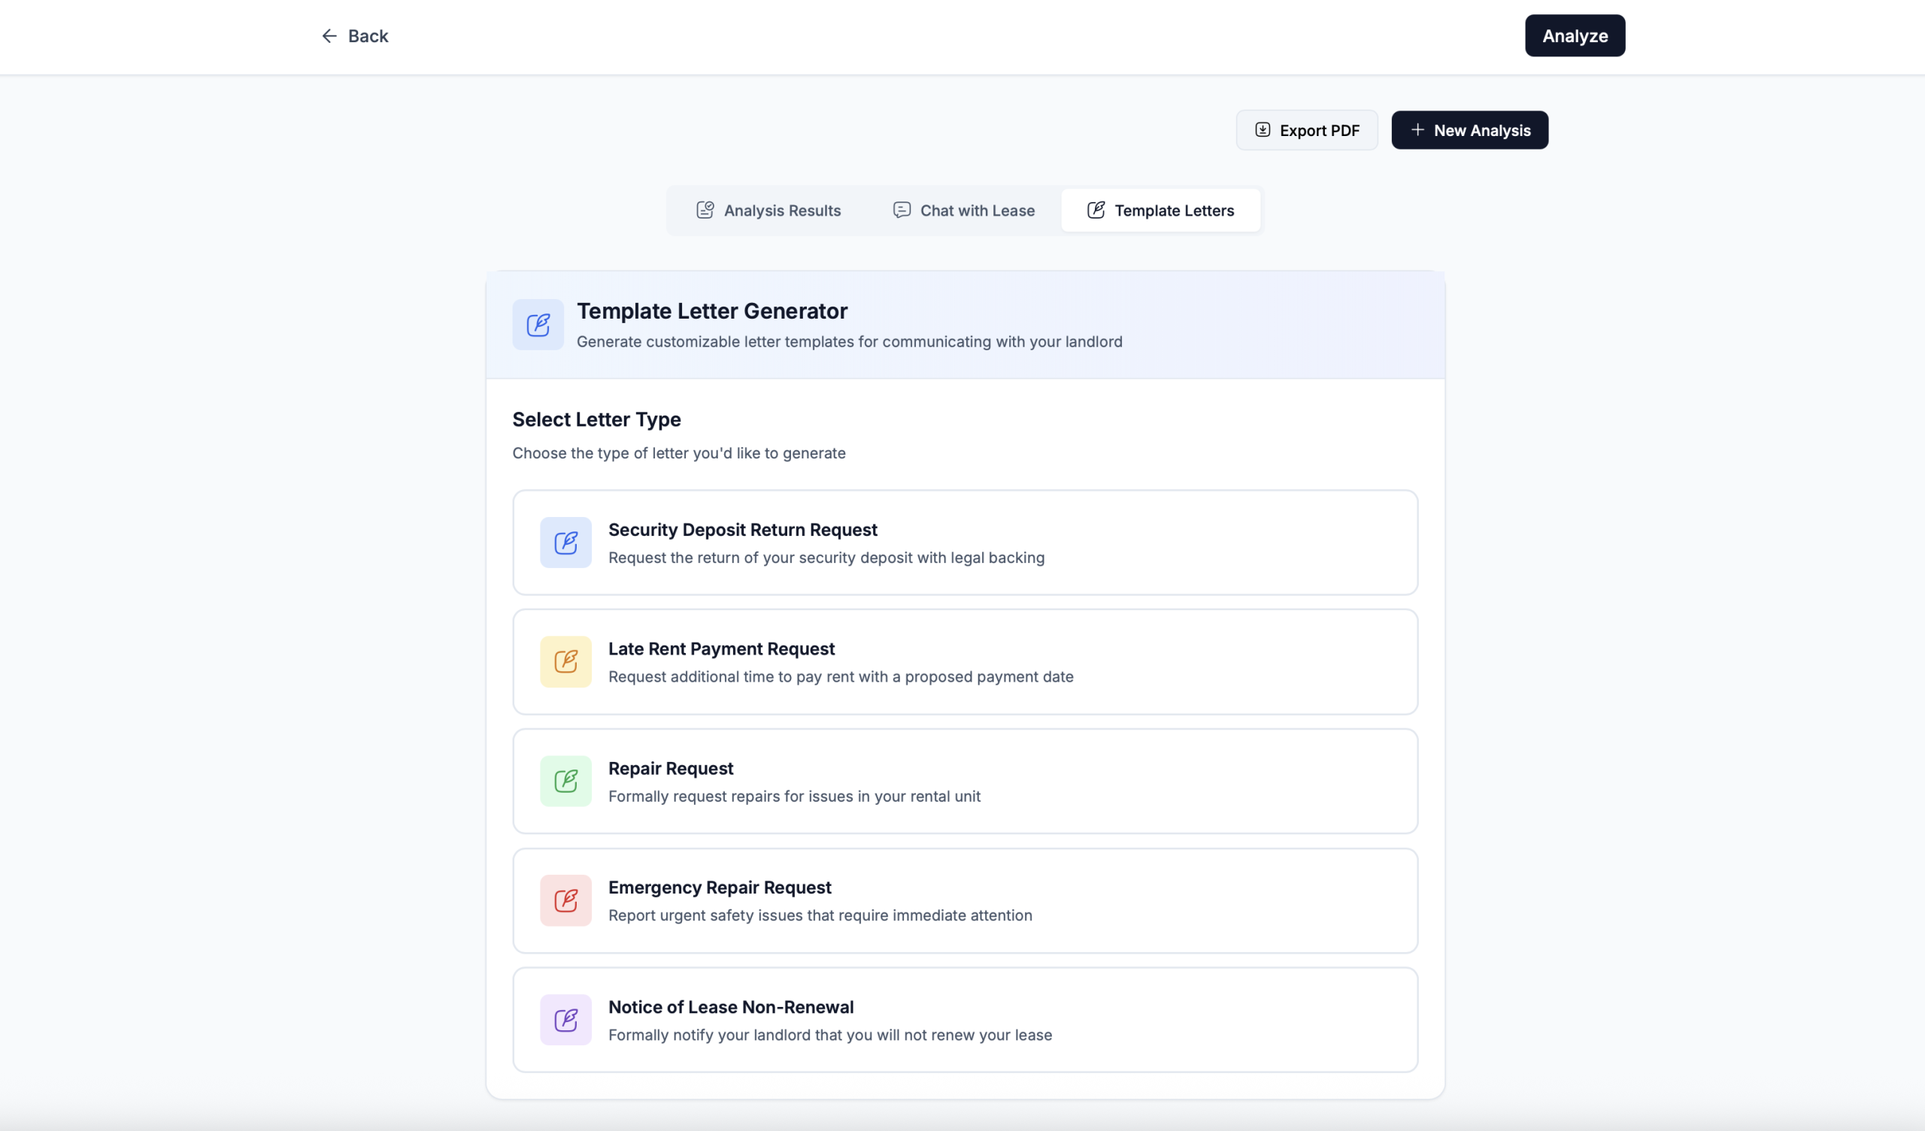The width and height of the screenshot is (1925, 1131).
Task: Click the download icon on Export PDF
Action: 1263,130
